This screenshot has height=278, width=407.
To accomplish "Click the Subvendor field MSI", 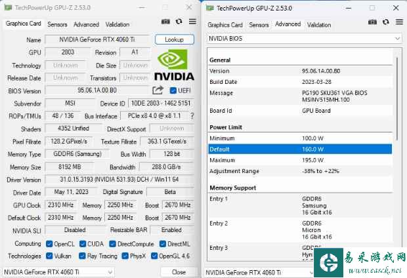I will click(x=70, y=103).
